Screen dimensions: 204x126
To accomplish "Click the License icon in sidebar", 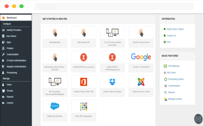I will [x=3, y=103].
